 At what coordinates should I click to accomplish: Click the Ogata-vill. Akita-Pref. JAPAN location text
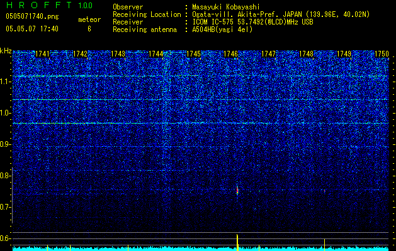(x=281, y=14)
